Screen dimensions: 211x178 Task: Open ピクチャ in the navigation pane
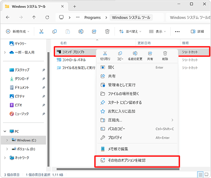[17, 96]
